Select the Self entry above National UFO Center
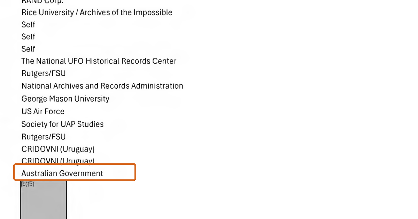Screen dimensions: 418x219 coord(28,49)
